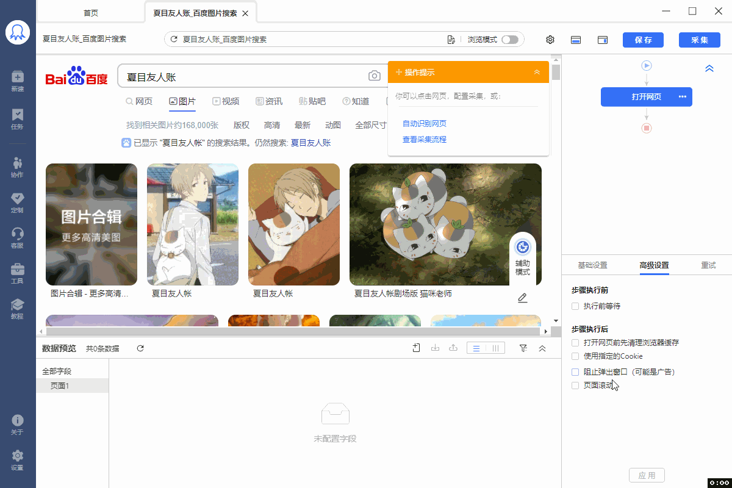Collapse the 操作提示 panel with its chevron
Image resolution: width=732 pixels, height=488 pixels.
pos(537,72)
